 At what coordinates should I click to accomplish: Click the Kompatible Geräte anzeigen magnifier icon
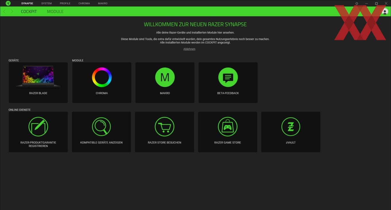(x=101, y=127)
